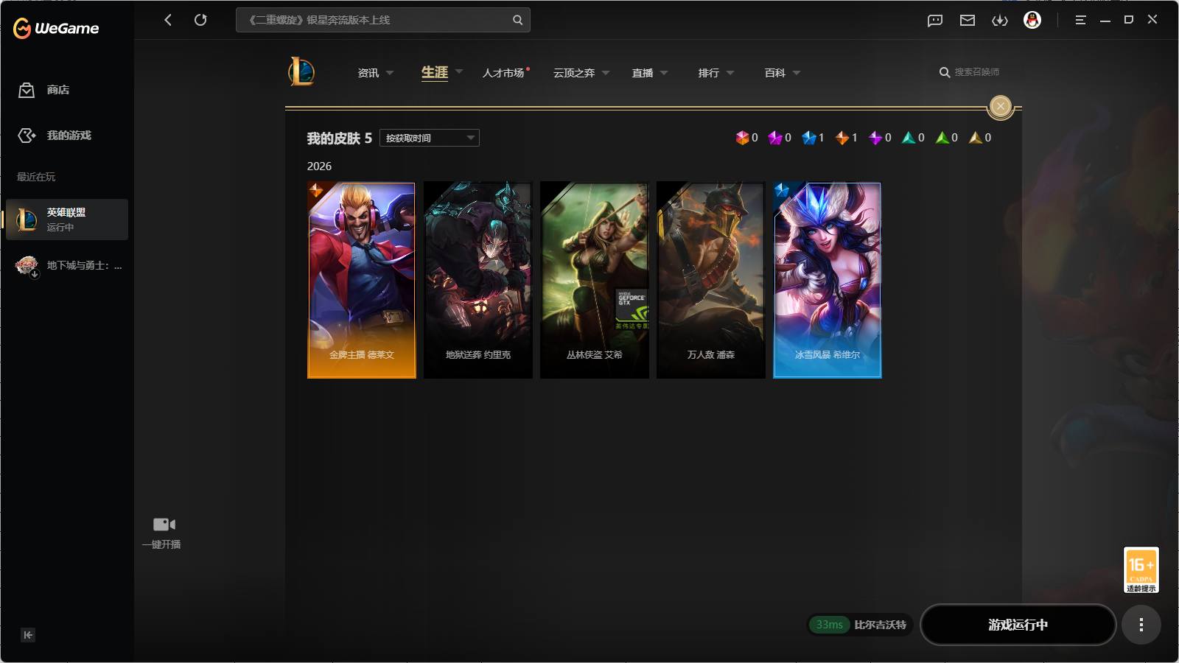Click the magenta skin gem counter icon
1179x663 pixels.
click(x=775, y=138)
